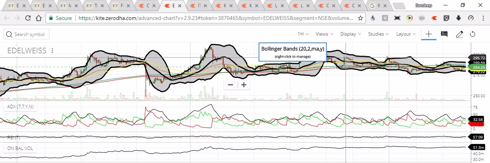The width and height of the screenshot is (490, 163).
Task: Close the active Kite chart tab
Action: pyautogui.click(x=180, y=6)
